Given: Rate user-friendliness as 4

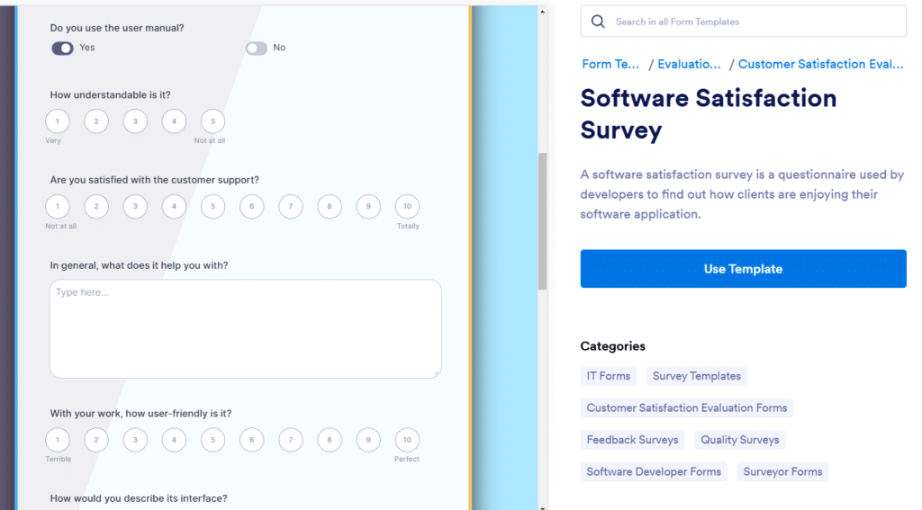Looking at the screenshot, I should (174, 440).
